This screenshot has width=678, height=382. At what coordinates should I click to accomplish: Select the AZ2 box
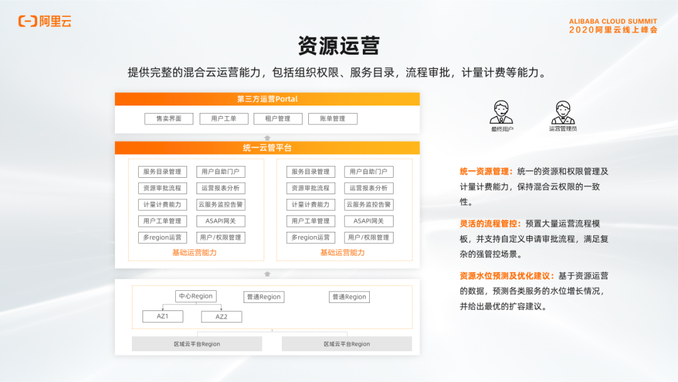click(222, 317)
